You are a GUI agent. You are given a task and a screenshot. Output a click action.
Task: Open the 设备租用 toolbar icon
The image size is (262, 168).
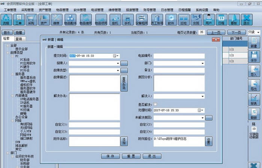click(x=142, y=20)
